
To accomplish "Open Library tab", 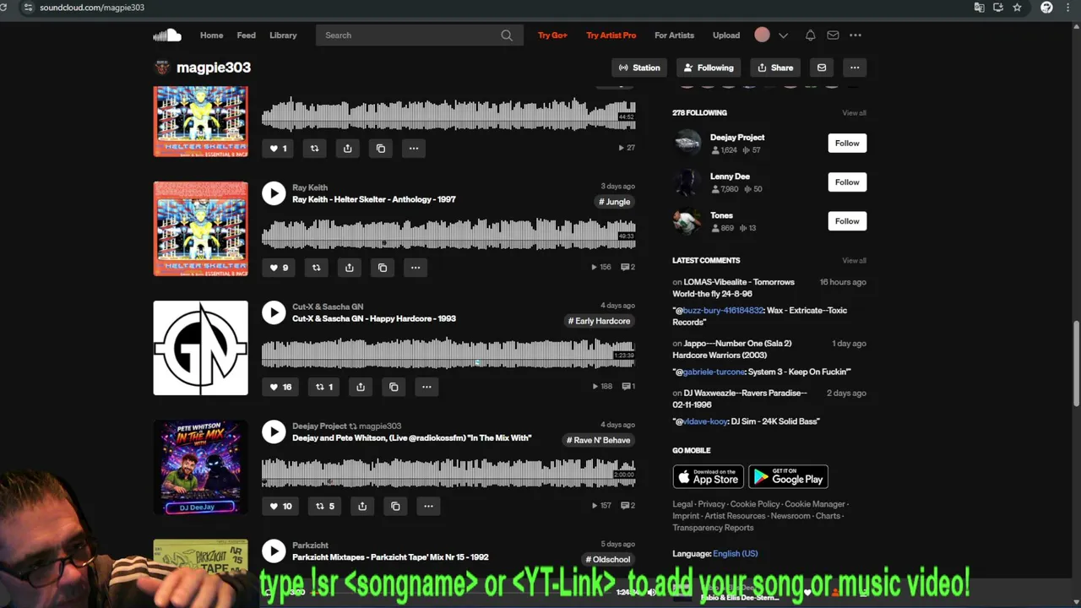I will click(x=283, y=35).
